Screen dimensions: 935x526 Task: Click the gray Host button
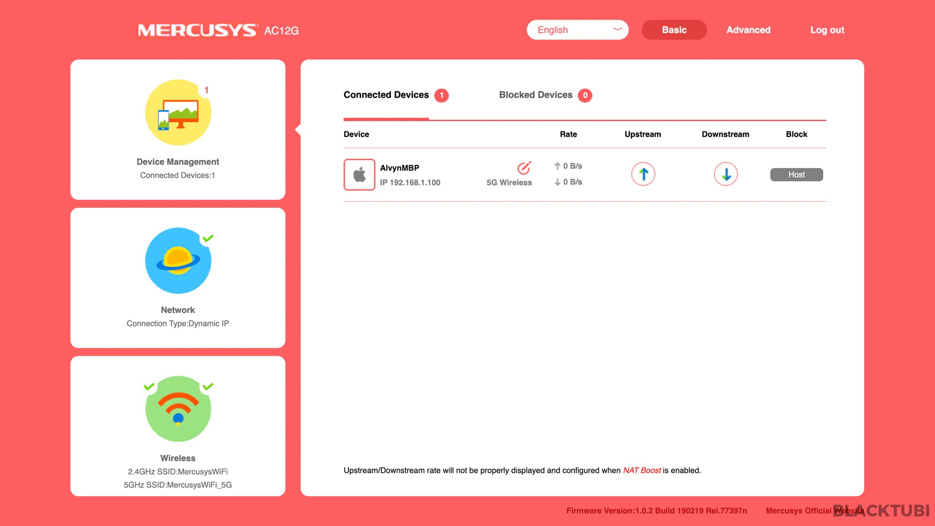796,174
